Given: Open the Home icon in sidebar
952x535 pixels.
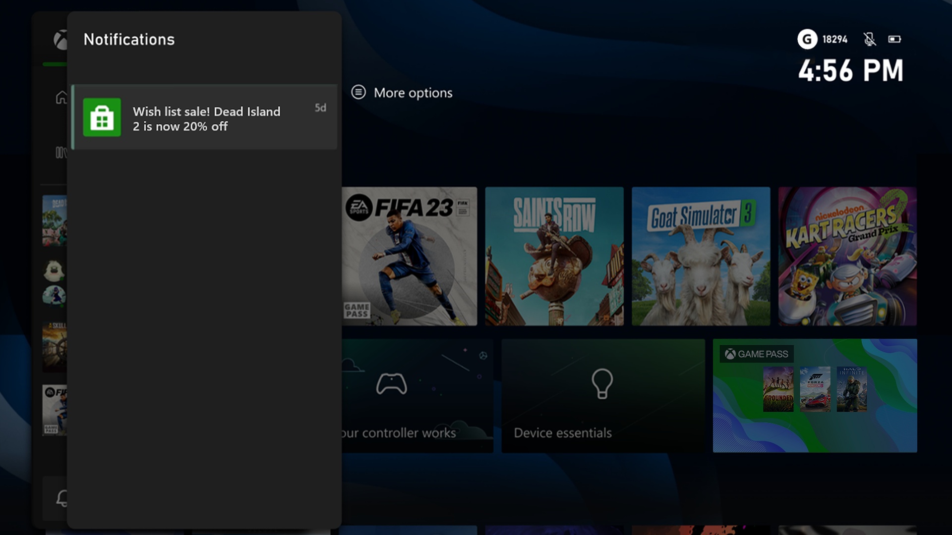Looking at the screenshot, I should pyautogui.click(x=61, y=98).
